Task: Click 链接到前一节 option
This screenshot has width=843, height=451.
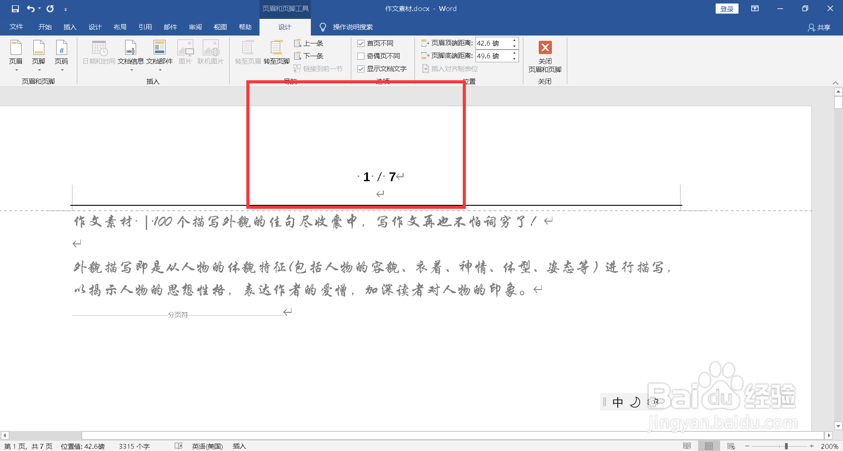Action: point(318,69)
